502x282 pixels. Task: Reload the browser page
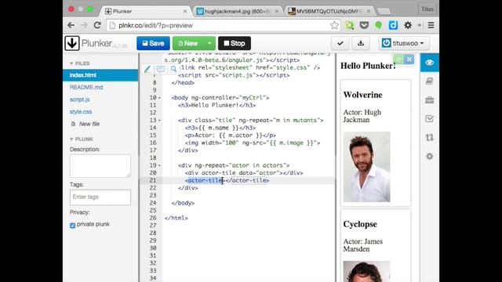[x=97, y=25]
